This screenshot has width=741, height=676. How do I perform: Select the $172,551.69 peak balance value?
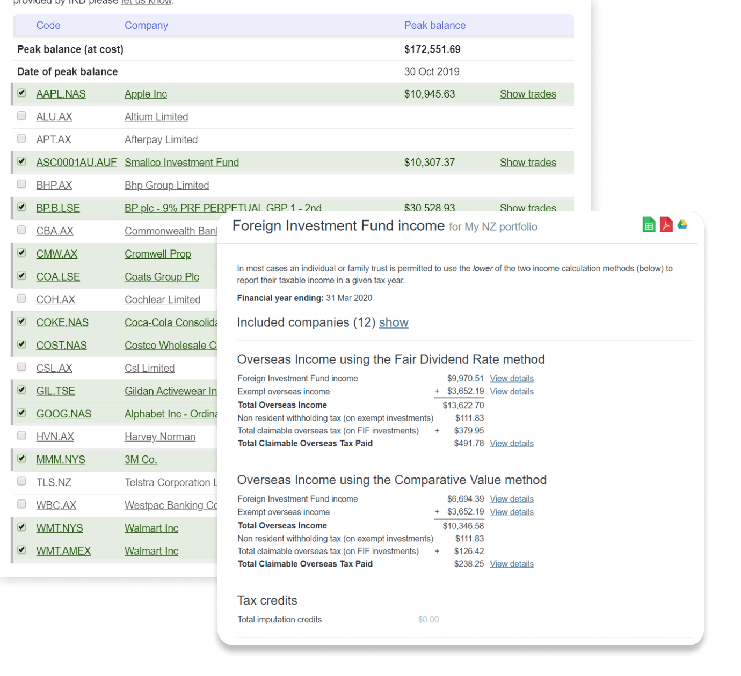coord(432,49)
